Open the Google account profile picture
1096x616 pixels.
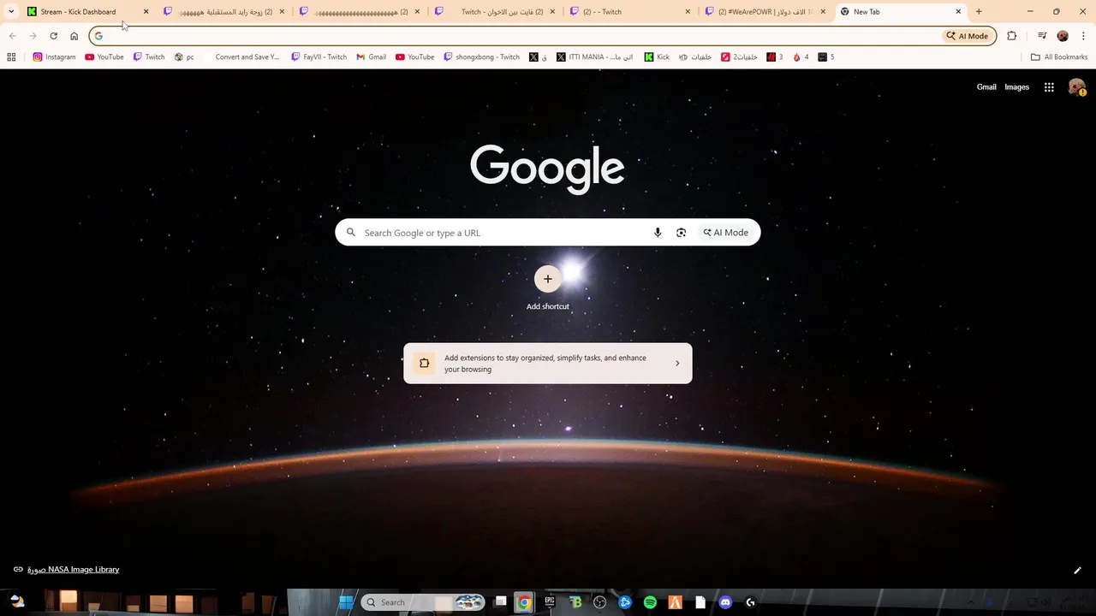point(1076,87)
